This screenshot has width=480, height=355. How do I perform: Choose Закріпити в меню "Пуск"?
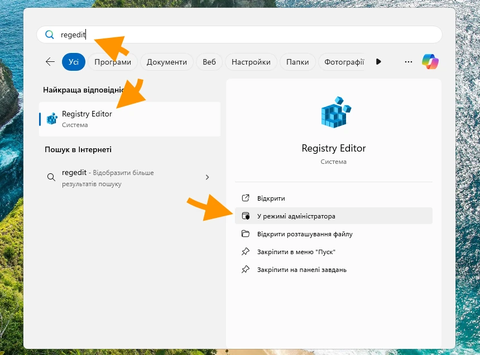coord(334,252)
